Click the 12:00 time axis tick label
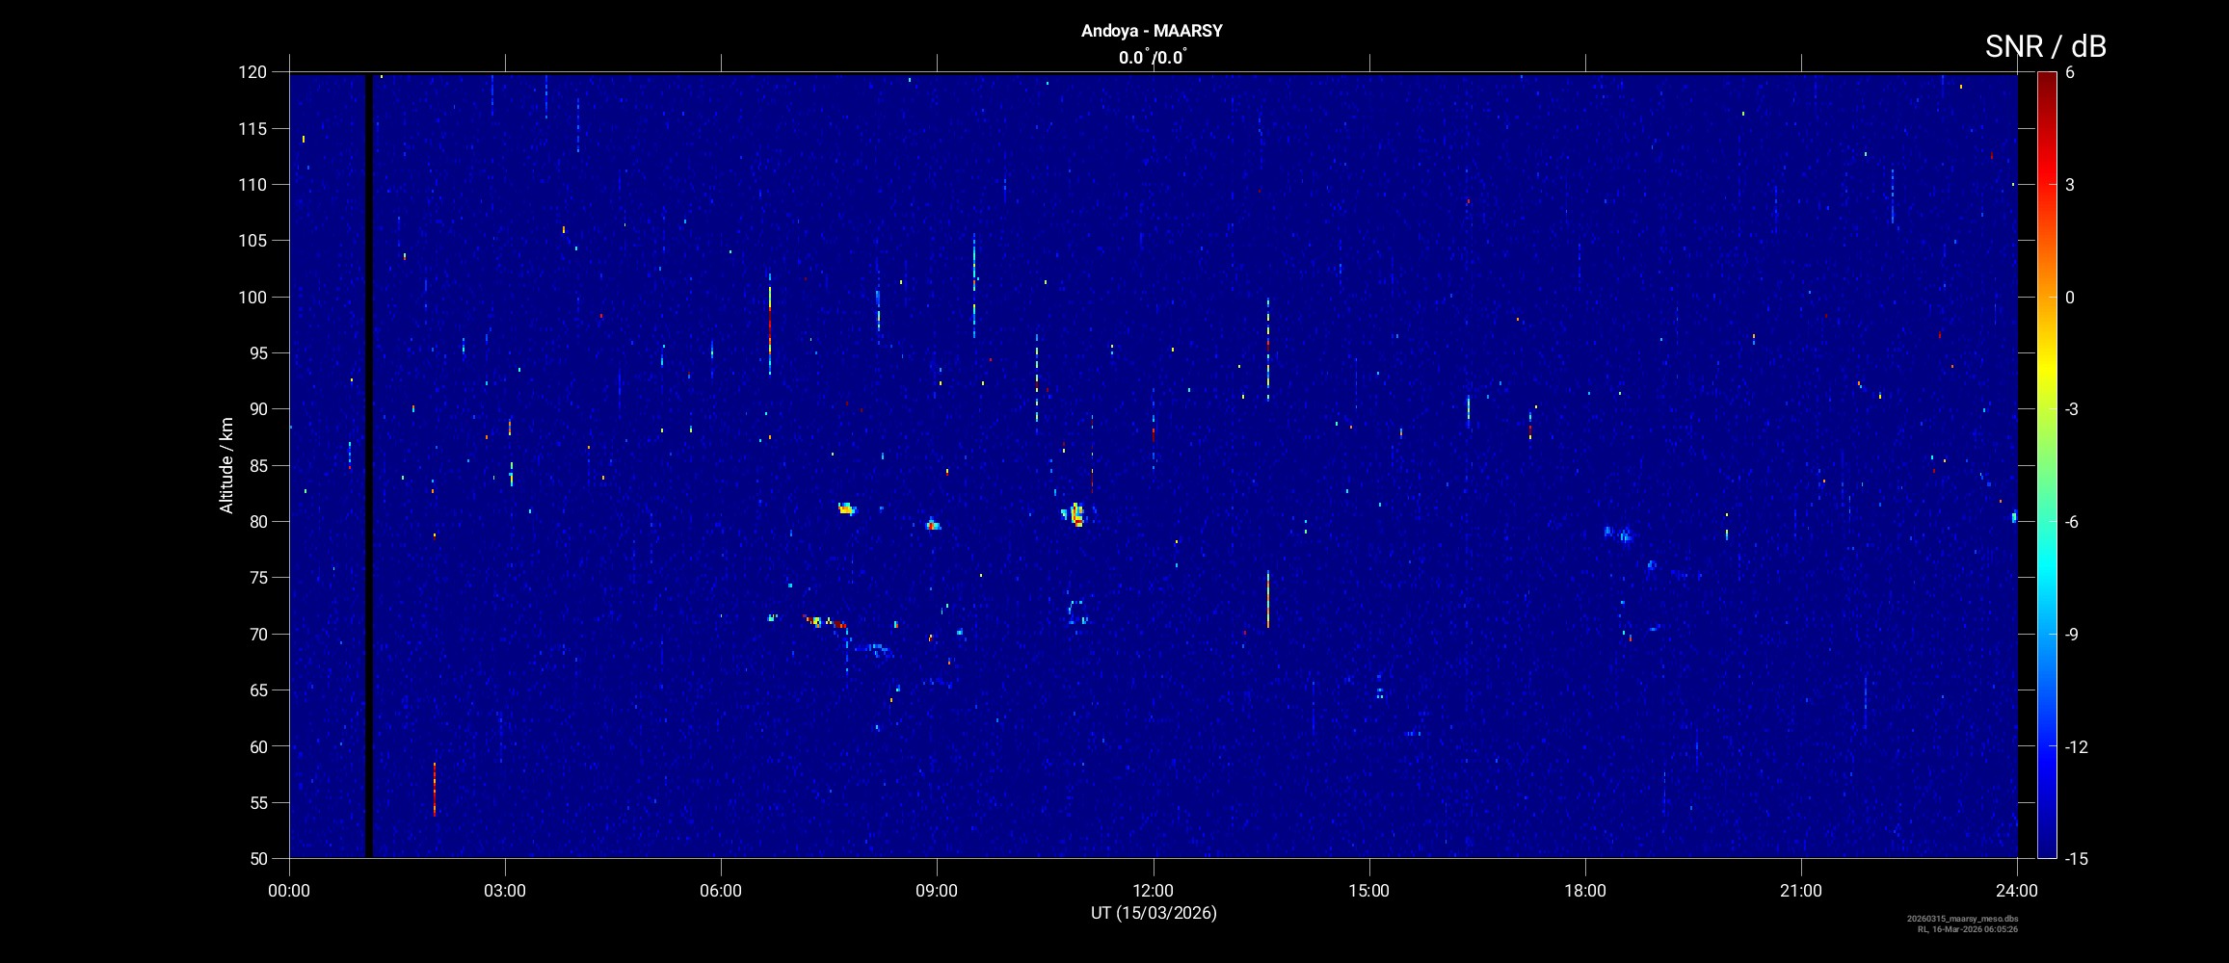 1153,891
